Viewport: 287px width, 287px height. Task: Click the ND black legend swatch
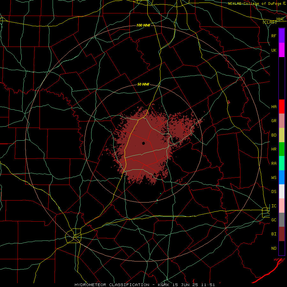coord(282,248)
